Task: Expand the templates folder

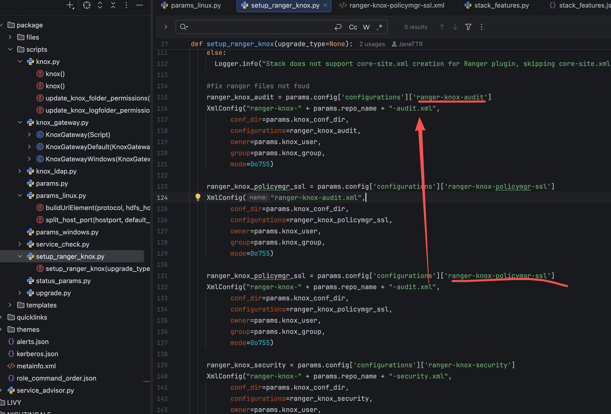Action: 10,305
